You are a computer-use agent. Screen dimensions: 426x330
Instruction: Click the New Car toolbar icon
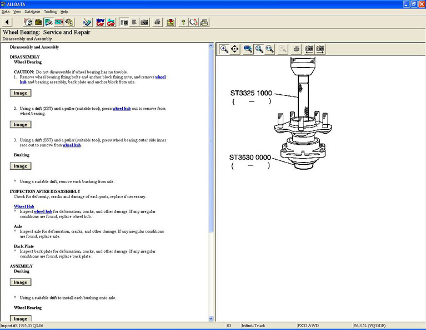pos(100,22)
